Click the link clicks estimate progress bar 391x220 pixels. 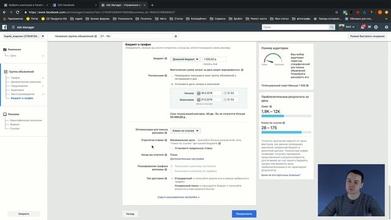coord(286,132)
